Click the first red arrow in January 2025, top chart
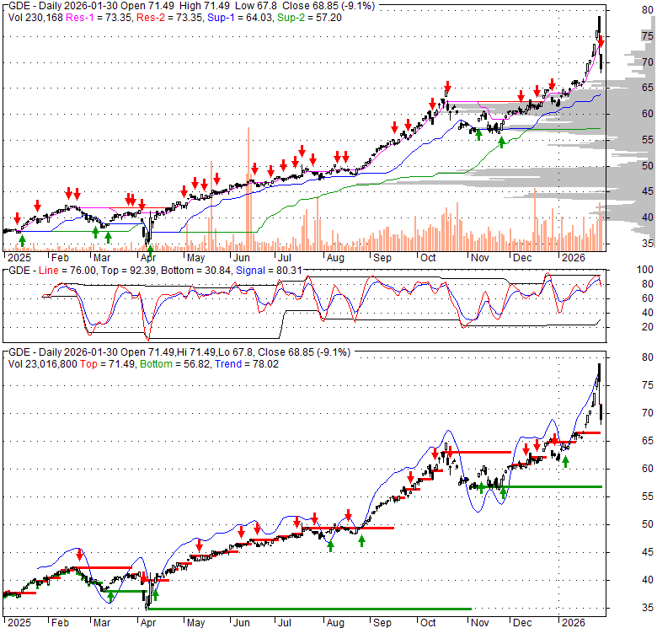657x628 pixels. coord(17,218)
